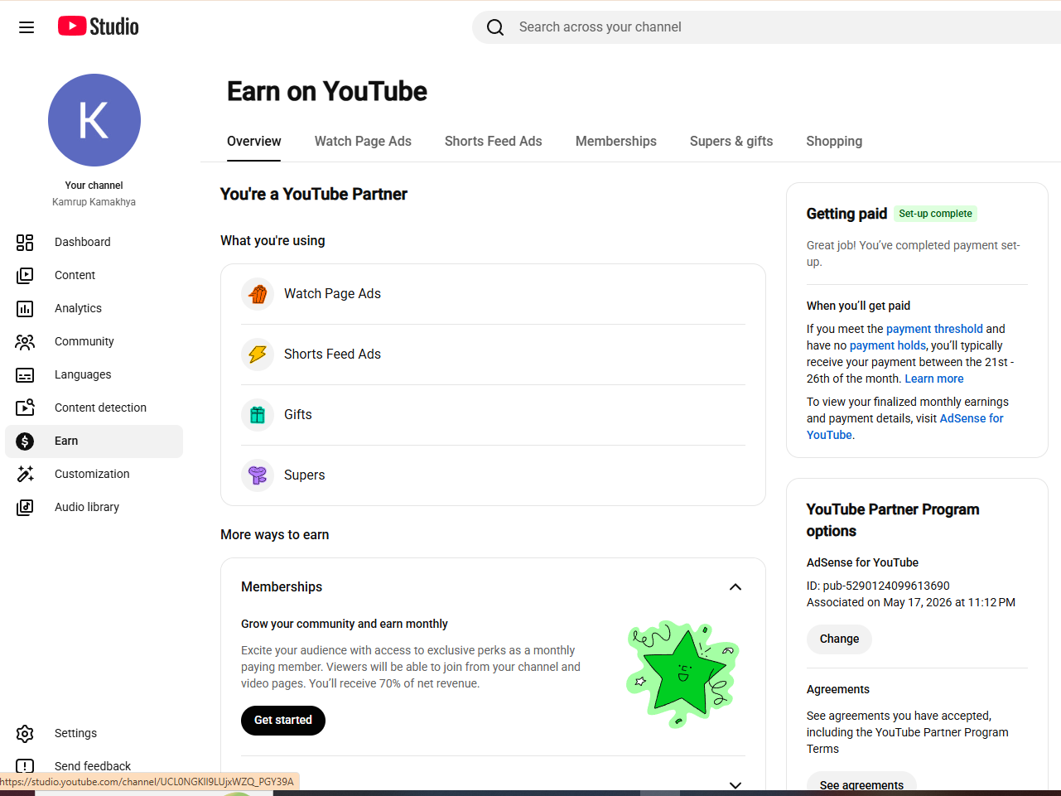Viewport: 1061px width, 796px height.
Task: Click the Shorts Feed Ads lightning icon
Action: [x=258, y=355]
